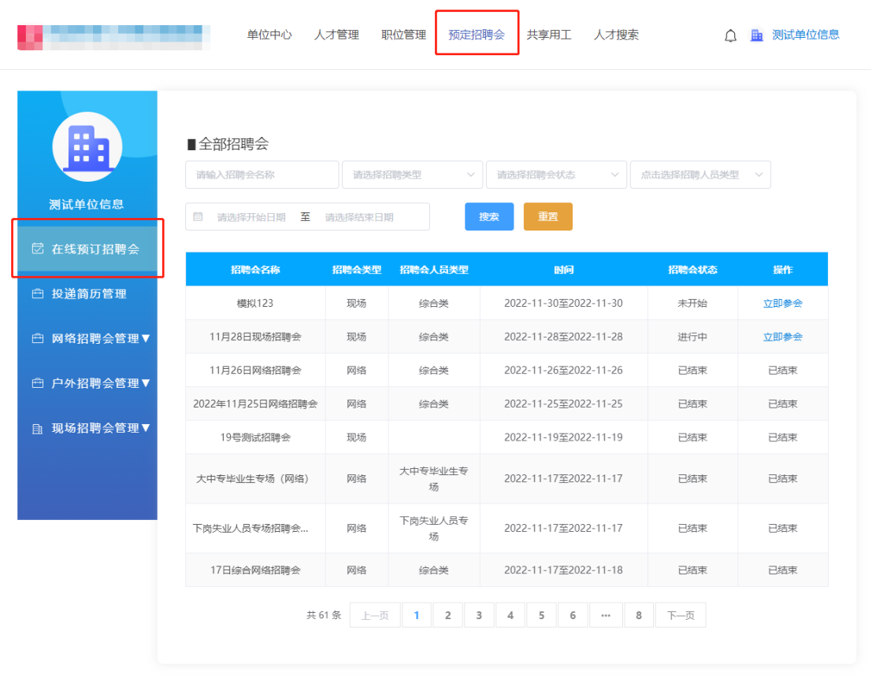Switch to the 人才管理 top menu
Image resolution: width=872 pixels, height=675 pixels.
point(336,35)
